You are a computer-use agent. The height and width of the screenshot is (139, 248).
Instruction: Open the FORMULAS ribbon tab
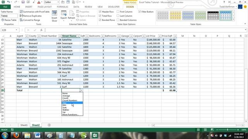[62, 7]
